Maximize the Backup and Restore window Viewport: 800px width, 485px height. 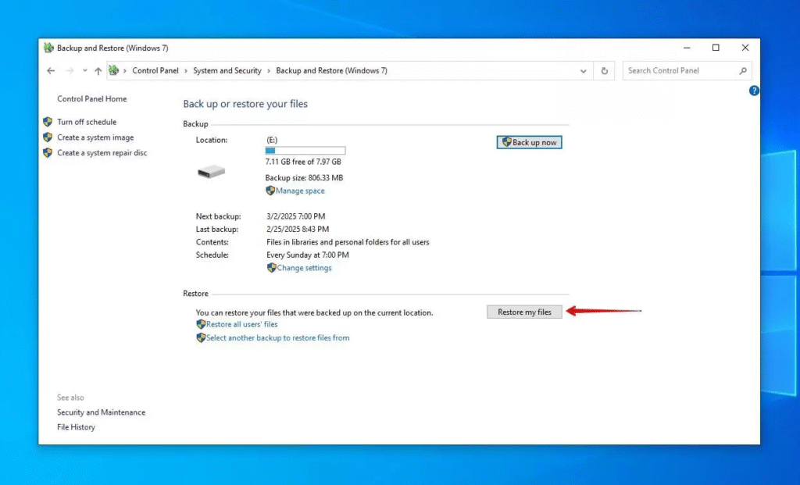click(x=716, y=48)
